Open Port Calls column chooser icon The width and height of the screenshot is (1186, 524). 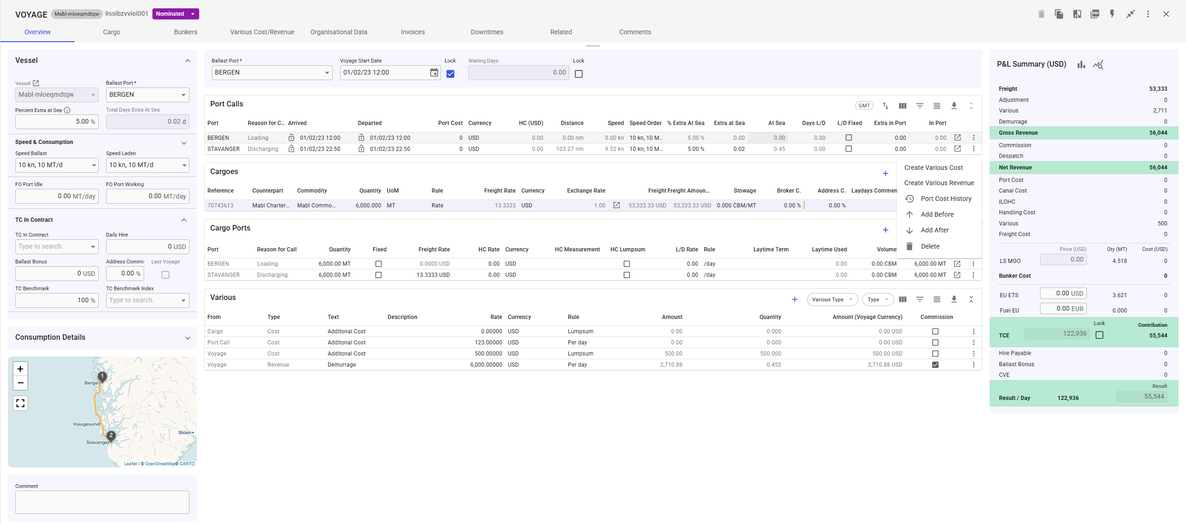point(902,106)
